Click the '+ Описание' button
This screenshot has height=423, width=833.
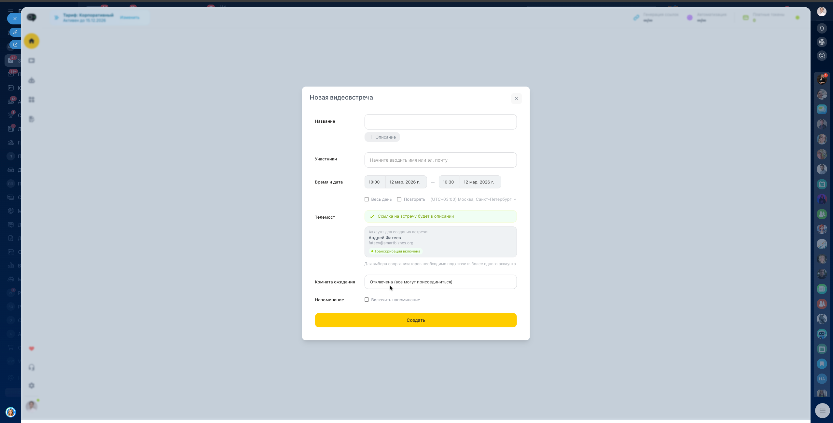click(382, 137)
